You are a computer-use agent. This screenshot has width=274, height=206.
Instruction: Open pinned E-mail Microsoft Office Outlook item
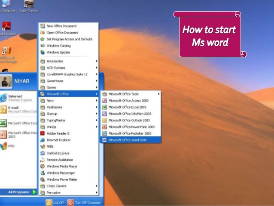click(18, 110)
